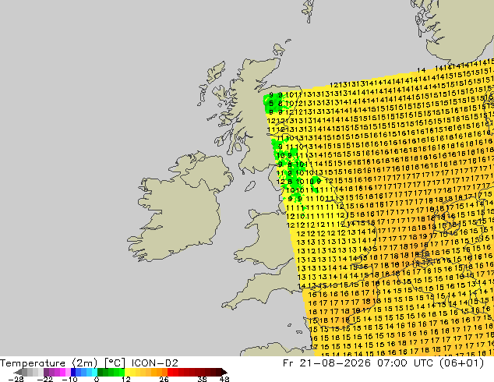Click the dark right arrow on legend
This screenshot has height=382, width=494.
coord(224,372)
